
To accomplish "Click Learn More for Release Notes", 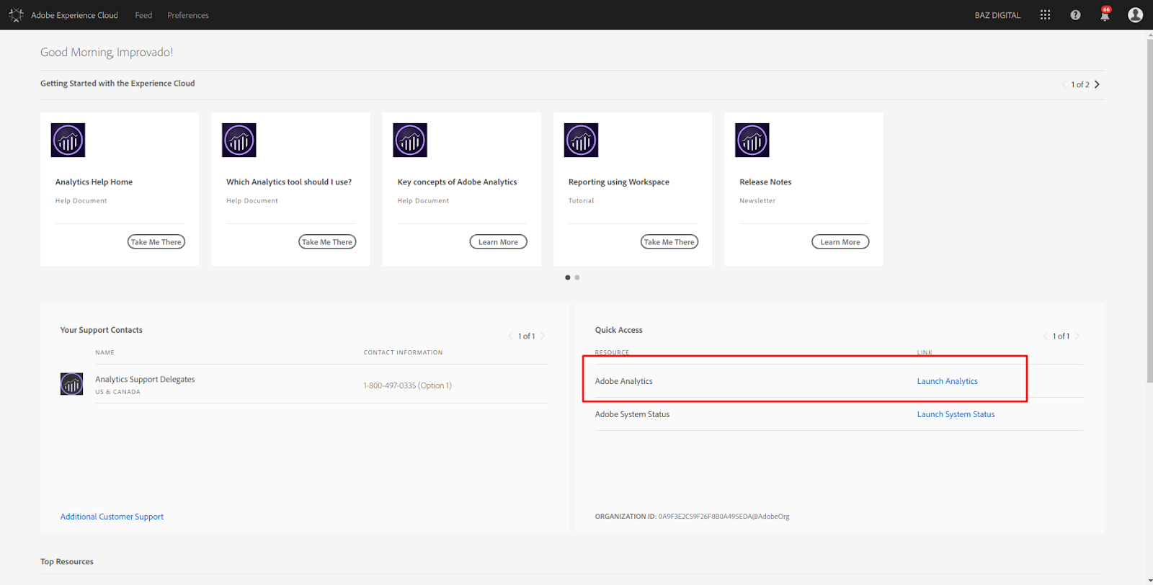I will tap(840, 242).
